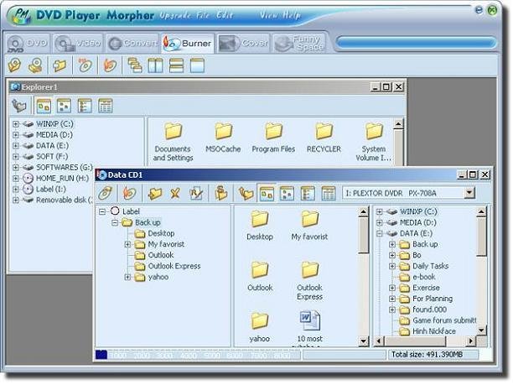Switch to the Cover tab

(x=243, y=44)
